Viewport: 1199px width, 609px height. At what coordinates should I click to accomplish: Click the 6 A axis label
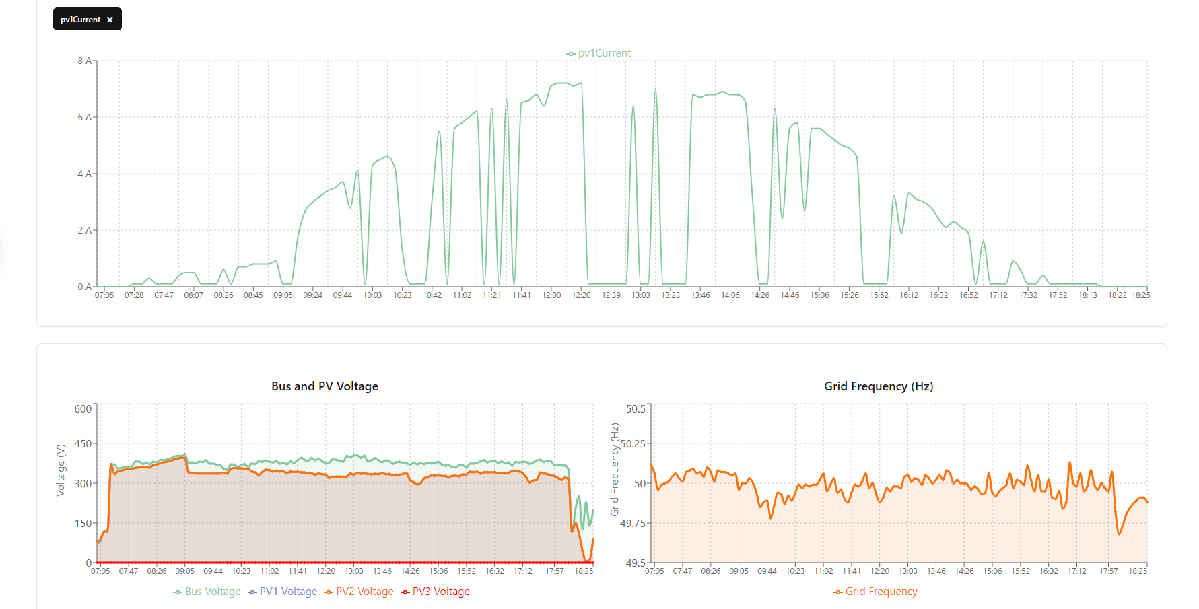click(x=84, y=117)
